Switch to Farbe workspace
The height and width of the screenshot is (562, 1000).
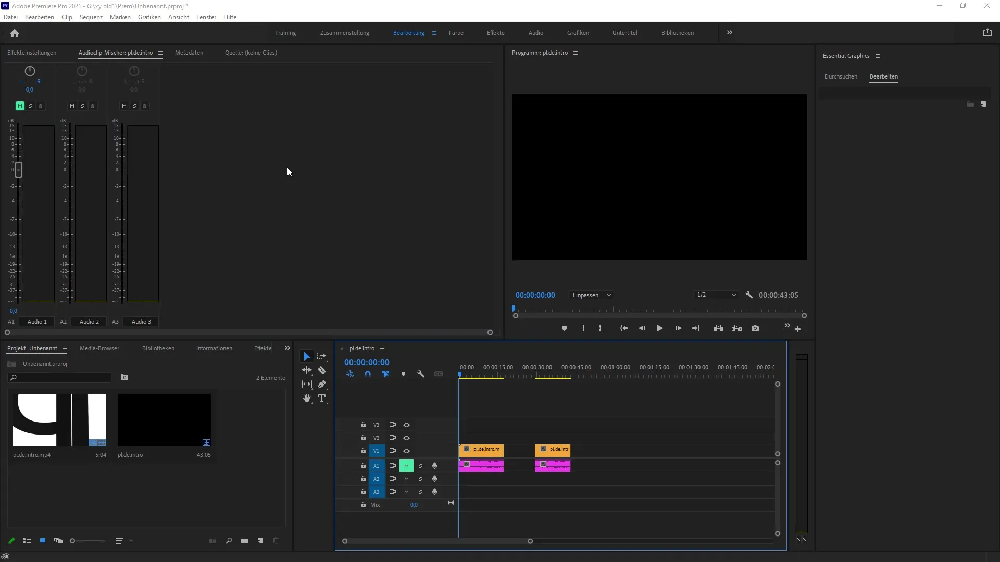456,33
